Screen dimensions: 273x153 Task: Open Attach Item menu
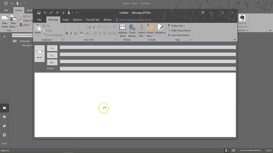tap(150, 31)
